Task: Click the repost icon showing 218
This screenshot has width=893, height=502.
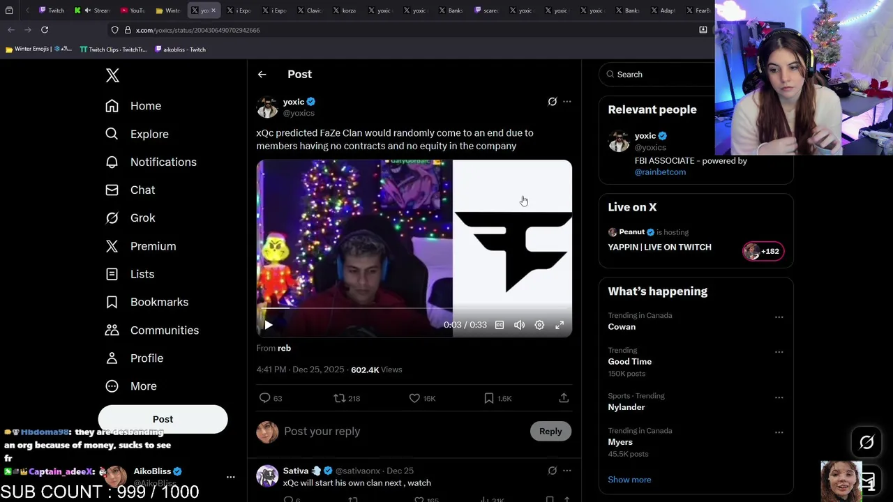Action: pos(347,398)
